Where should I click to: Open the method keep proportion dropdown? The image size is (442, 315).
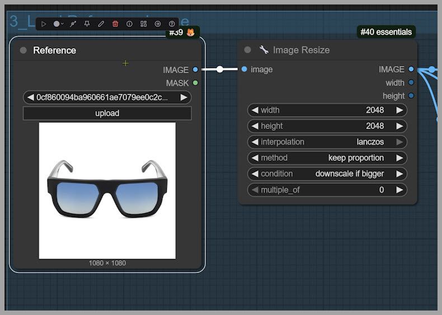pyautogui.click(x=327, y=158)
